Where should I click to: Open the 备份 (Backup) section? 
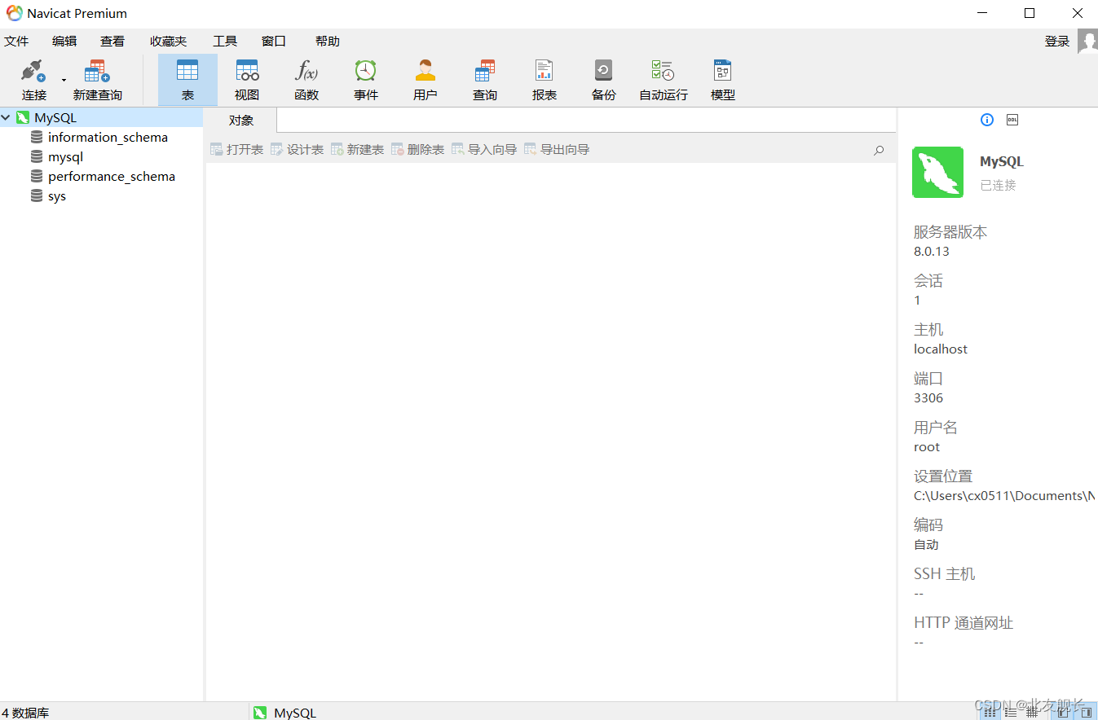pos(604,80)
